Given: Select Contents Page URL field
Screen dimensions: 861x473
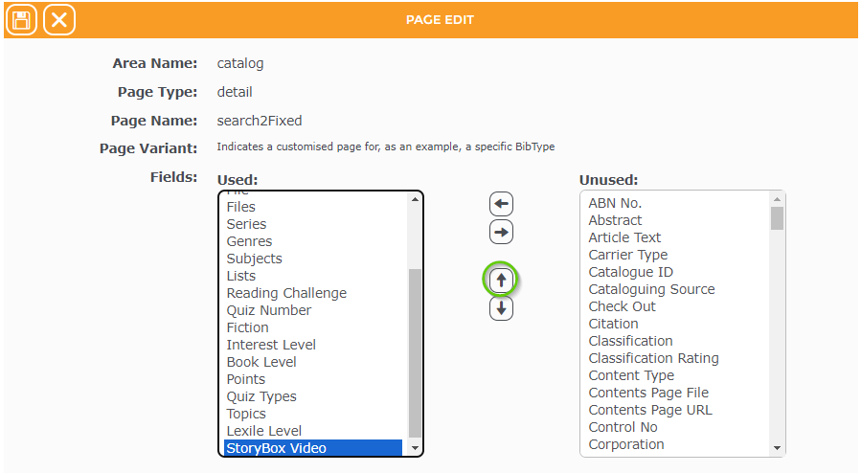Looking at the screenshot, I should 650,410.
